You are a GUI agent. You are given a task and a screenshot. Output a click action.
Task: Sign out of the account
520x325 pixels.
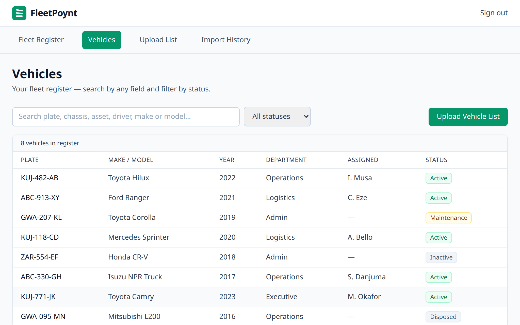[494, 13]
